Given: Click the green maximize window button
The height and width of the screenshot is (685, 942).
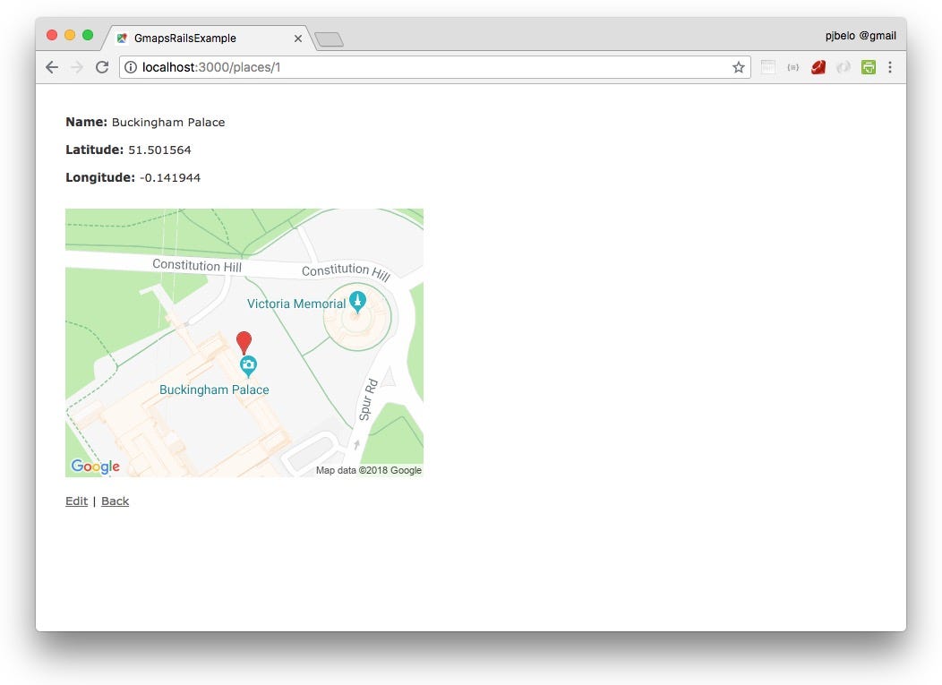Looking at the screenshot, I should (x=88, y=35).
